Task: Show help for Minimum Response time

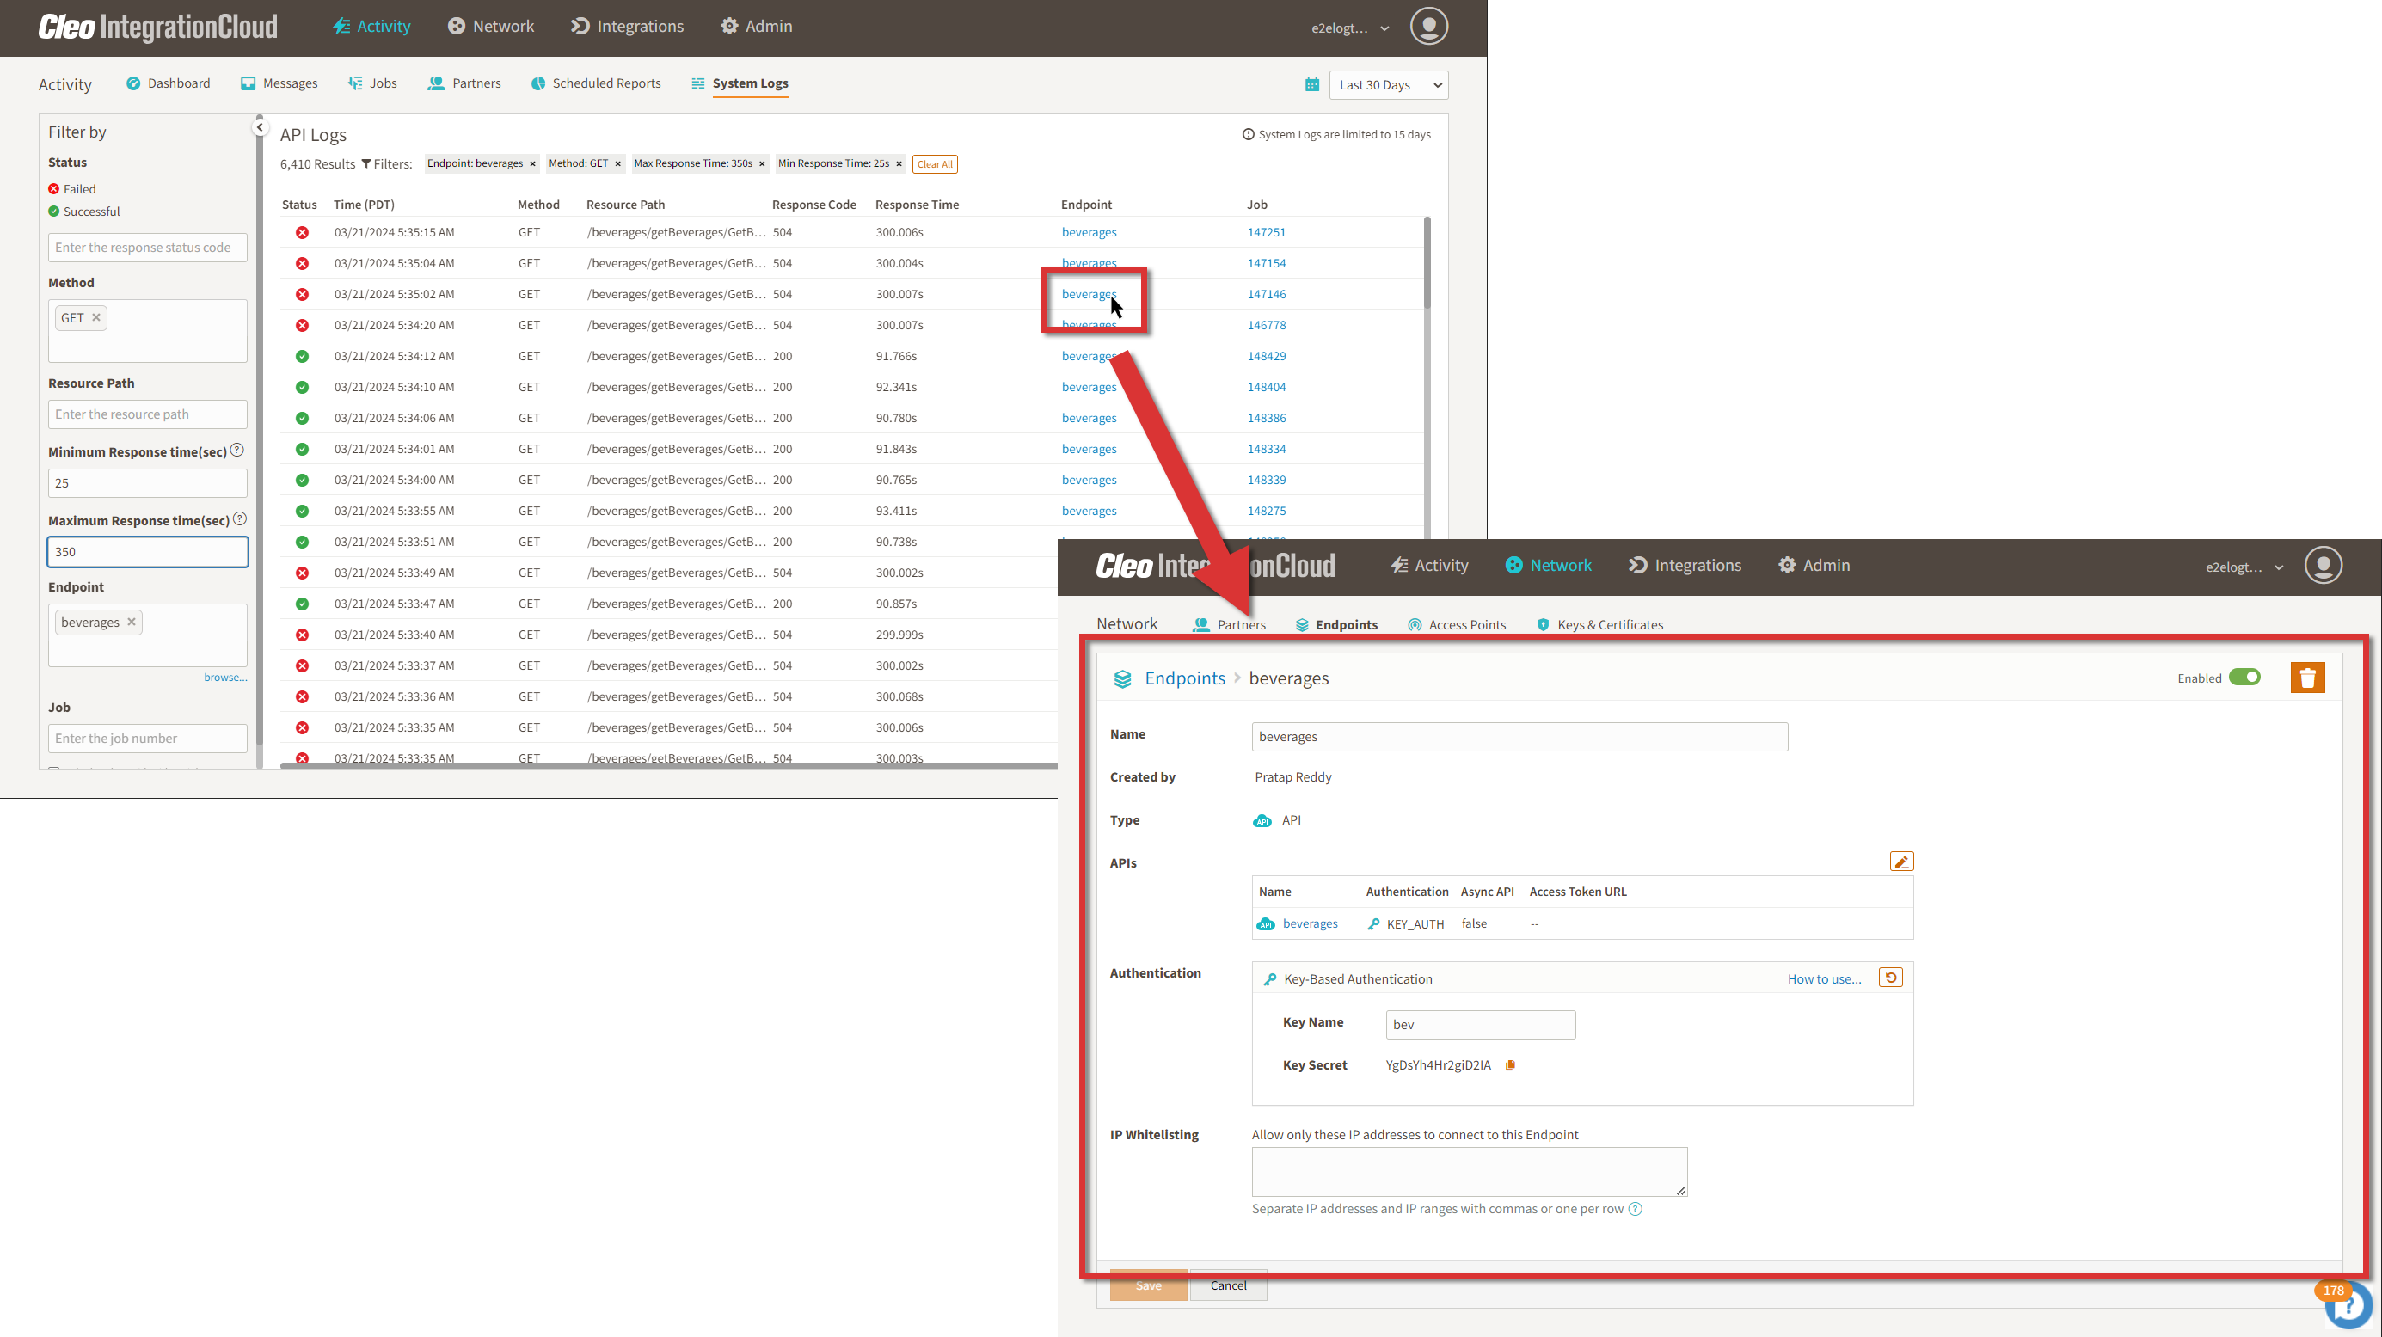Action: [236, 451]
